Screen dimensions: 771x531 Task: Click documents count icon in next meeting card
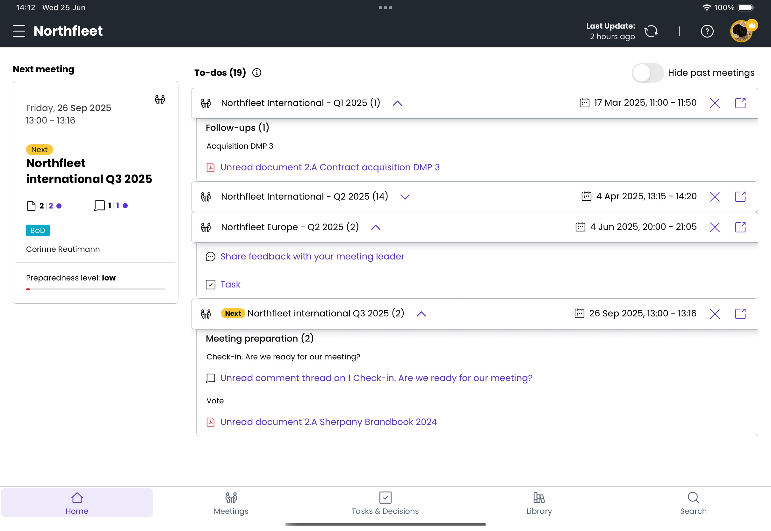(31, 206)
